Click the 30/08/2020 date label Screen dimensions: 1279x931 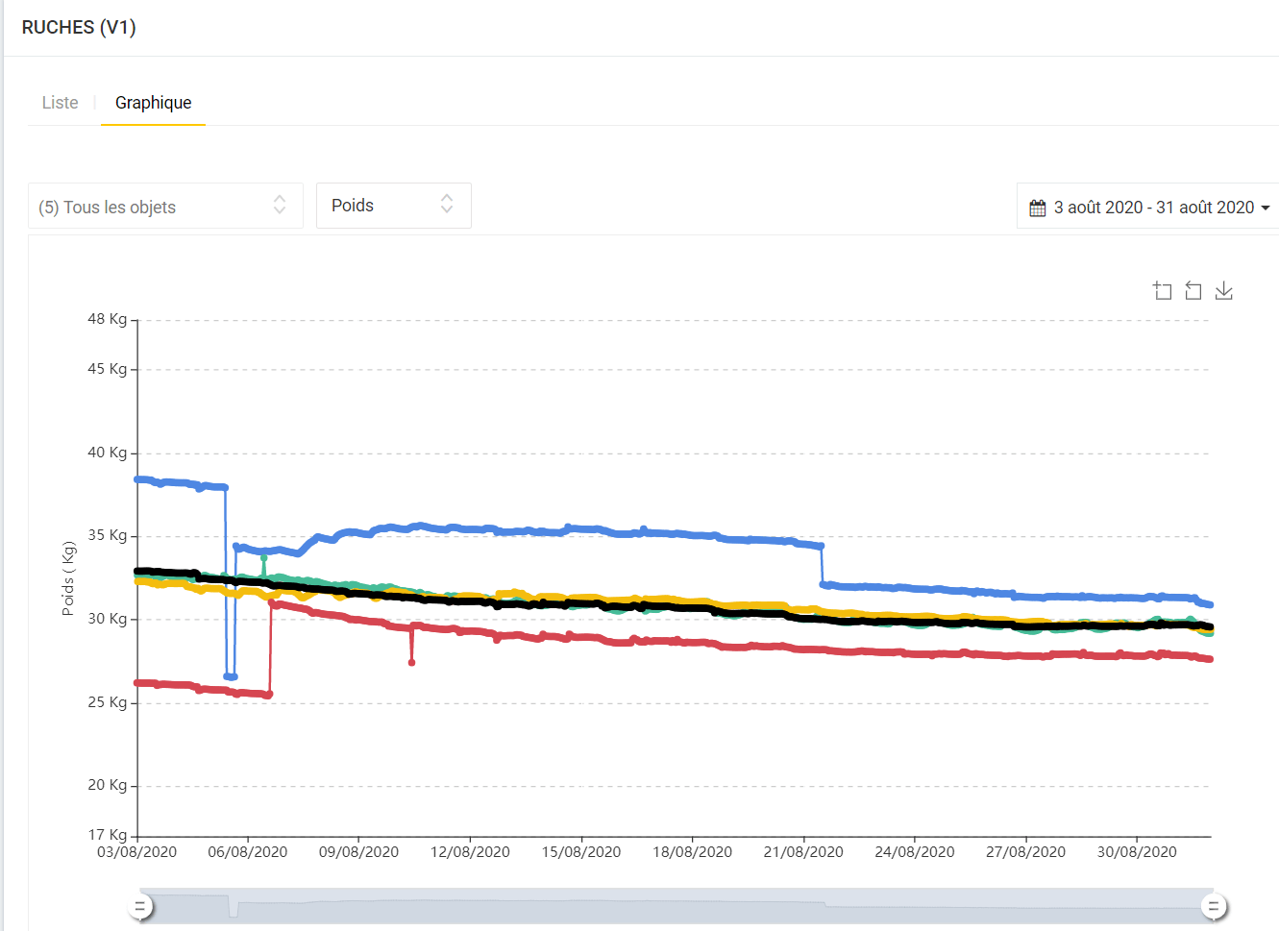coord(1137,852)
